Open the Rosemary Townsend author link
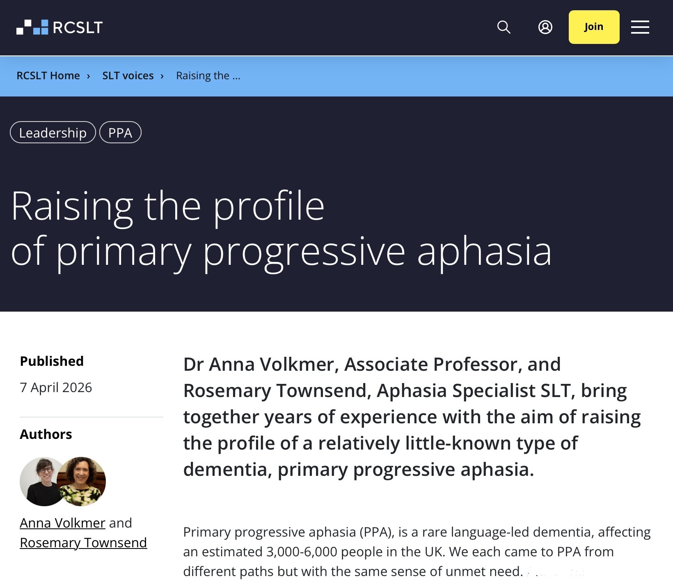The width and height of the screenshot is (673, 583). click(x=83, y=543)
